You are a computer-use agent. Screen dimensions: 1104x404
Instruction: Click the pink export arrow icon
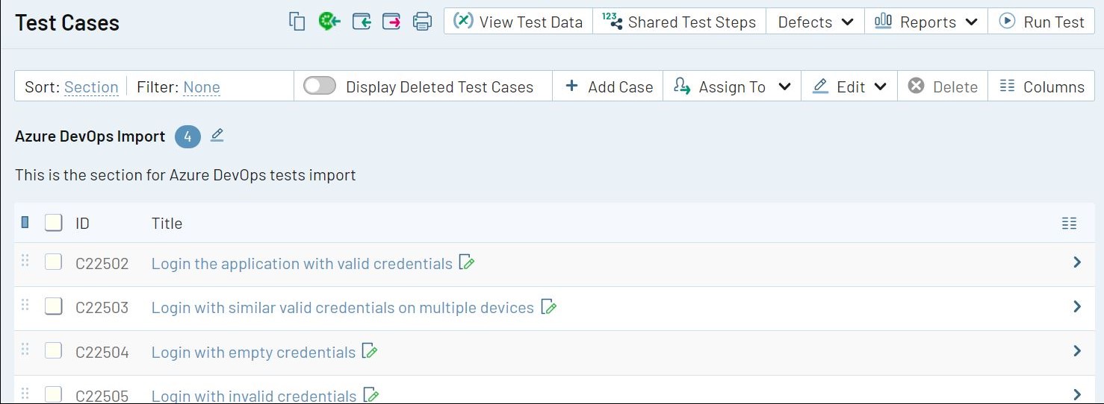pos(391,22)
